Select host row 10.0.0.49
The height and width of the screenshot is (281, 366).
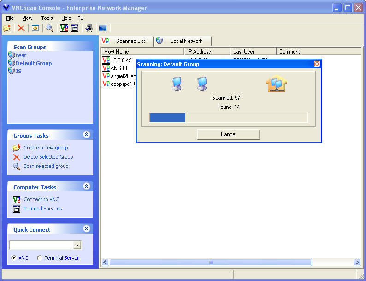pos(121,60)
